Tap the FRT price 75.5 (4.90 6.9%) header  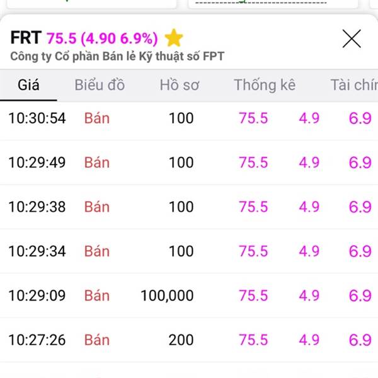(x=102, y=38)
